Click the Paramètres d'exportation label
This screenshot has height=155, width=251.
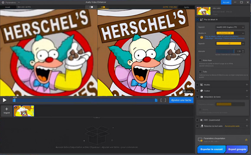tap(214, 138)
